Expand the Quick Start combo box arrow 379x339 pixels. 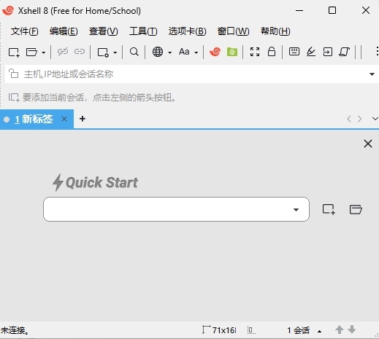coord(296,210)
